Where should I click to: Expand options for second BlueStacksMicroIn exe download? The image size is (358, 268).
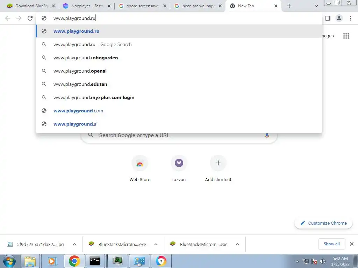coord(237,244)
